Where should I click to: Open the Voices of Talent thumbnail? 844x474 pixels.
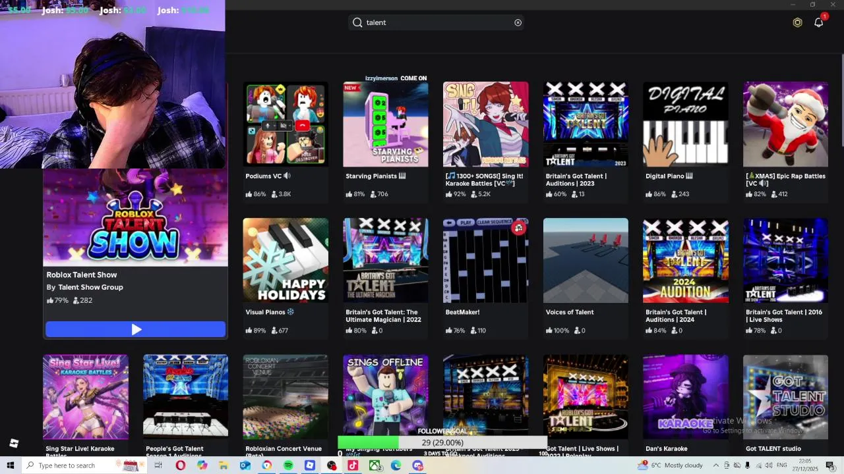point(586,260)
